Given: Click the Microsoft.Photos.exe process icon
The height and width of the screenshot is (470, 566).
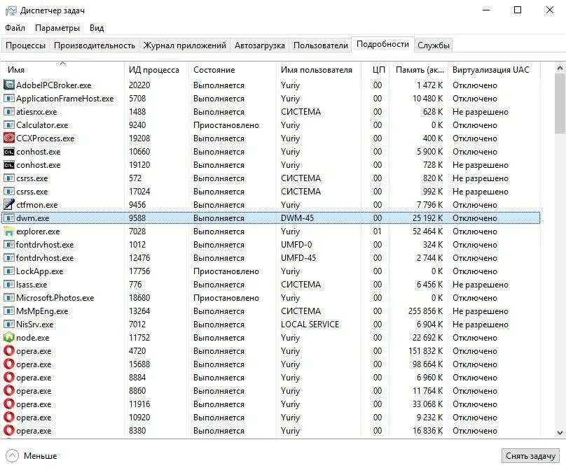Looking at the screenshot, I should pos(8,298).
